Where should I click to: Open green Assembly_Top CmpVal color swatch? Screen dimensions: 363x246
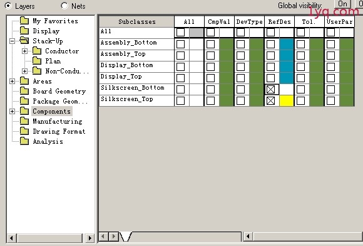[227, 55]
